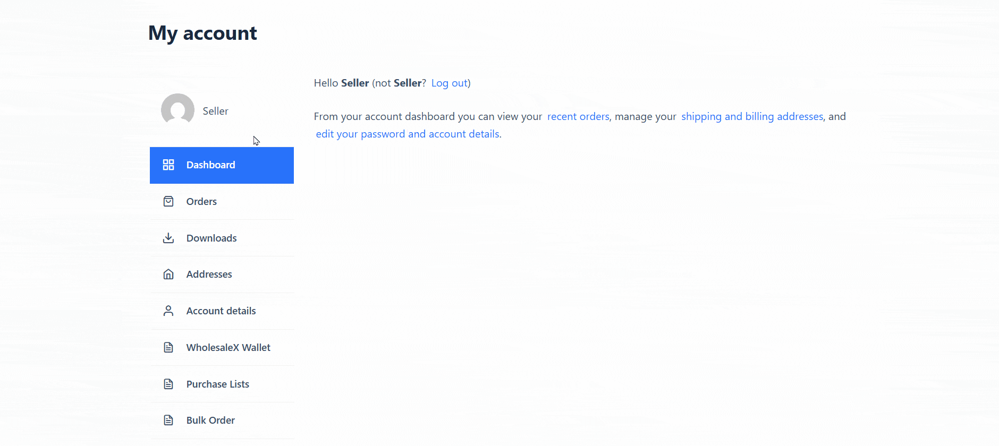Follow the recent orders link

pyautogui.click(x=578, y=117)
